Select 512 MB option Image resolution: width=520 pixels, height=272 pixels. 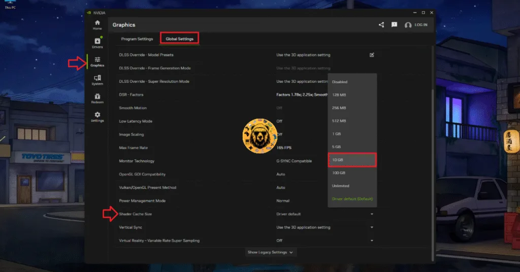click(352, 121)
